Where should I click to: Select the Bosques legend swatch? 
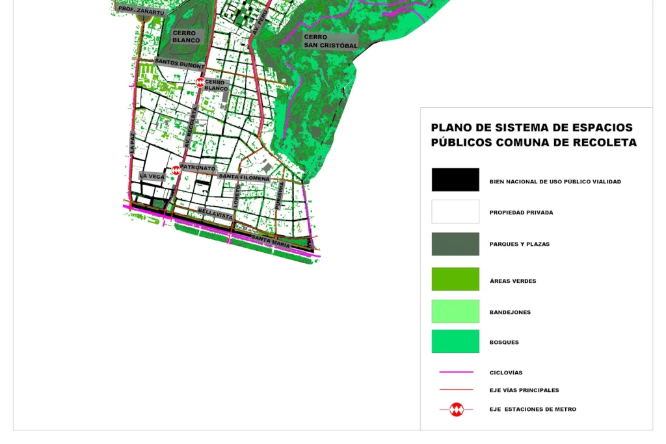455,341
